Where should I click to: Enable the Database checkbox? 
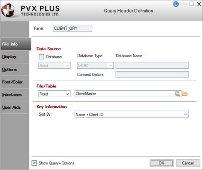[x=41, y=57]
